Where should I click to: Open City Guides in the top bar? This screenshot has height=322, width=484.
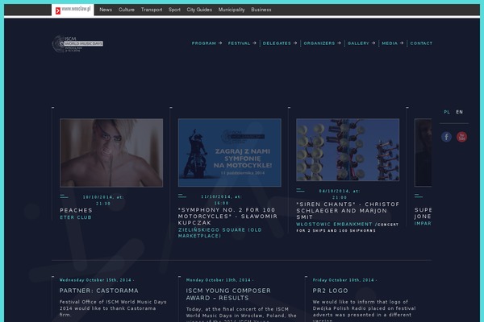point(199,10)
